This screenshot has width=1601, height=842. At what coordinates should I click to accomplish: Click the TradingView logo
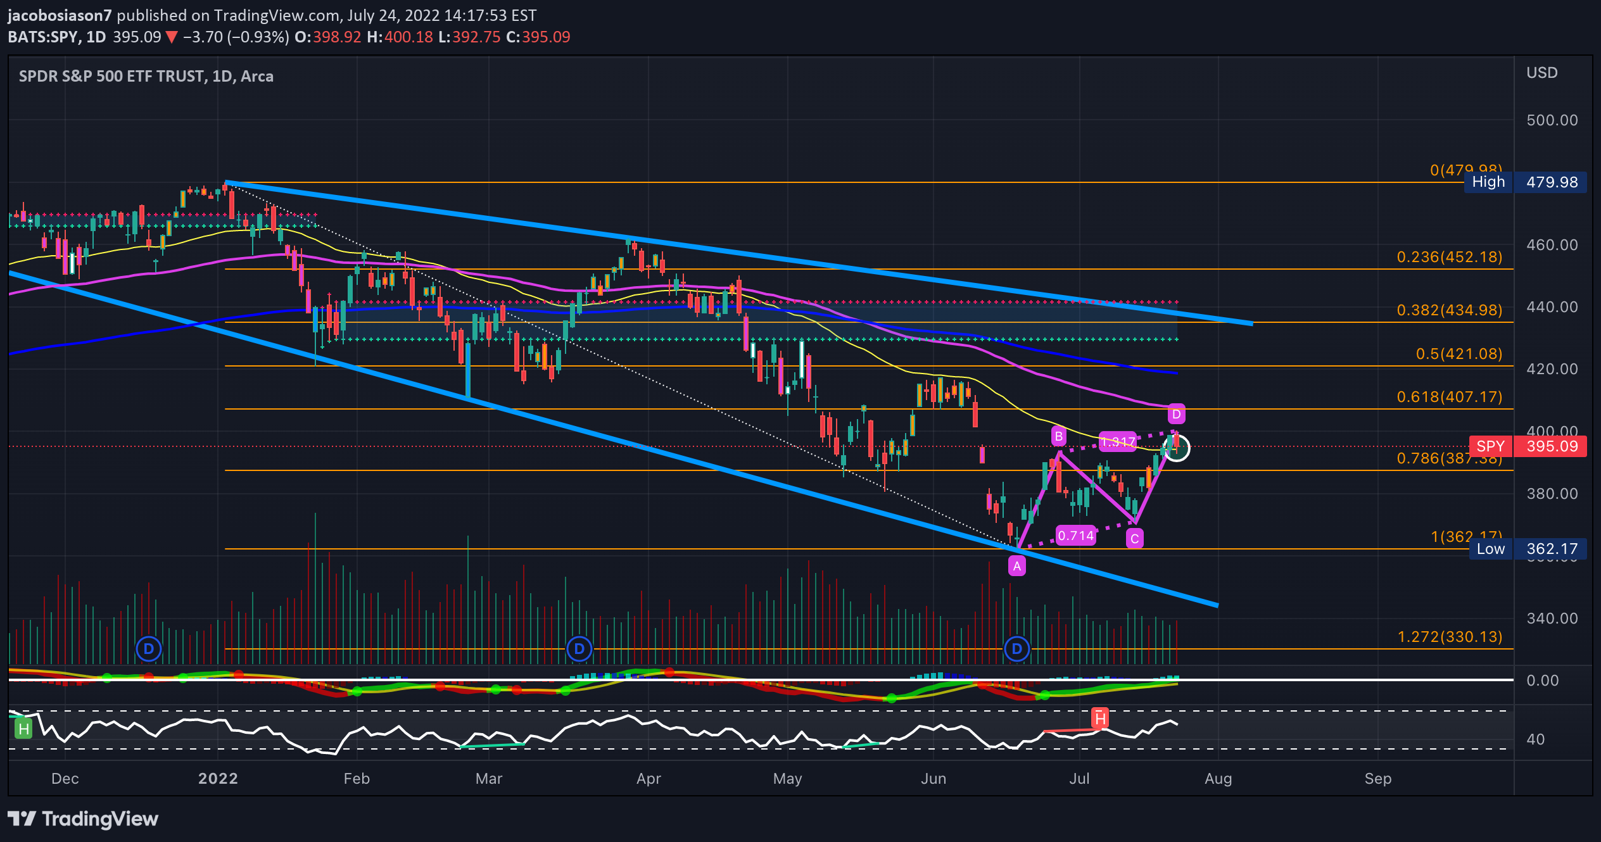[x=83, y=819]
